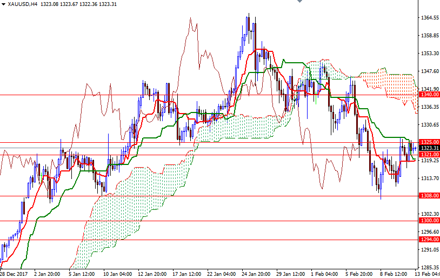This screenshot has height=278, width=440.
Task: Click the open value 1323.08 in header
Action: pos(49,4)
